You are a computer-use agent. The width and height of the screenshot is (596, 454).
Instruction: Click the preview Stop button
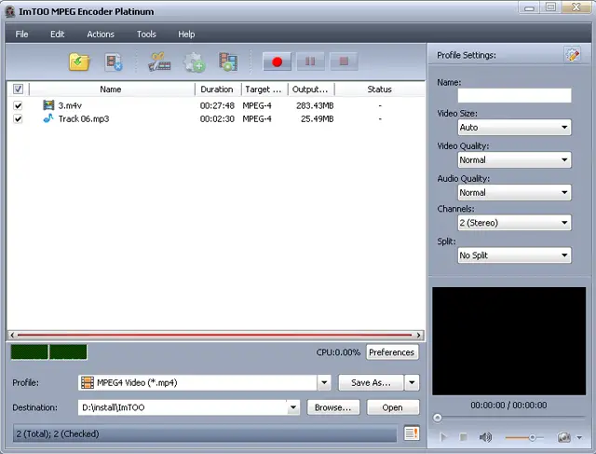click(x=464, y=437)
